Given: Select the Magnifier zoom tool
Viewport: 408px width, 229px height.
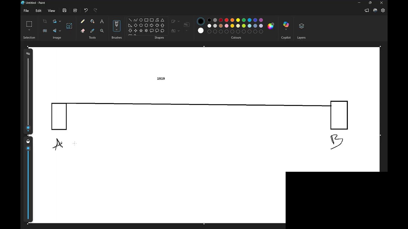Looking at the screenshot, I should point(102,31).
